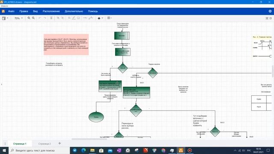This screenshot has height=154, width=274.
Task: Open the clock and date flyout
Action: [258, 151]
